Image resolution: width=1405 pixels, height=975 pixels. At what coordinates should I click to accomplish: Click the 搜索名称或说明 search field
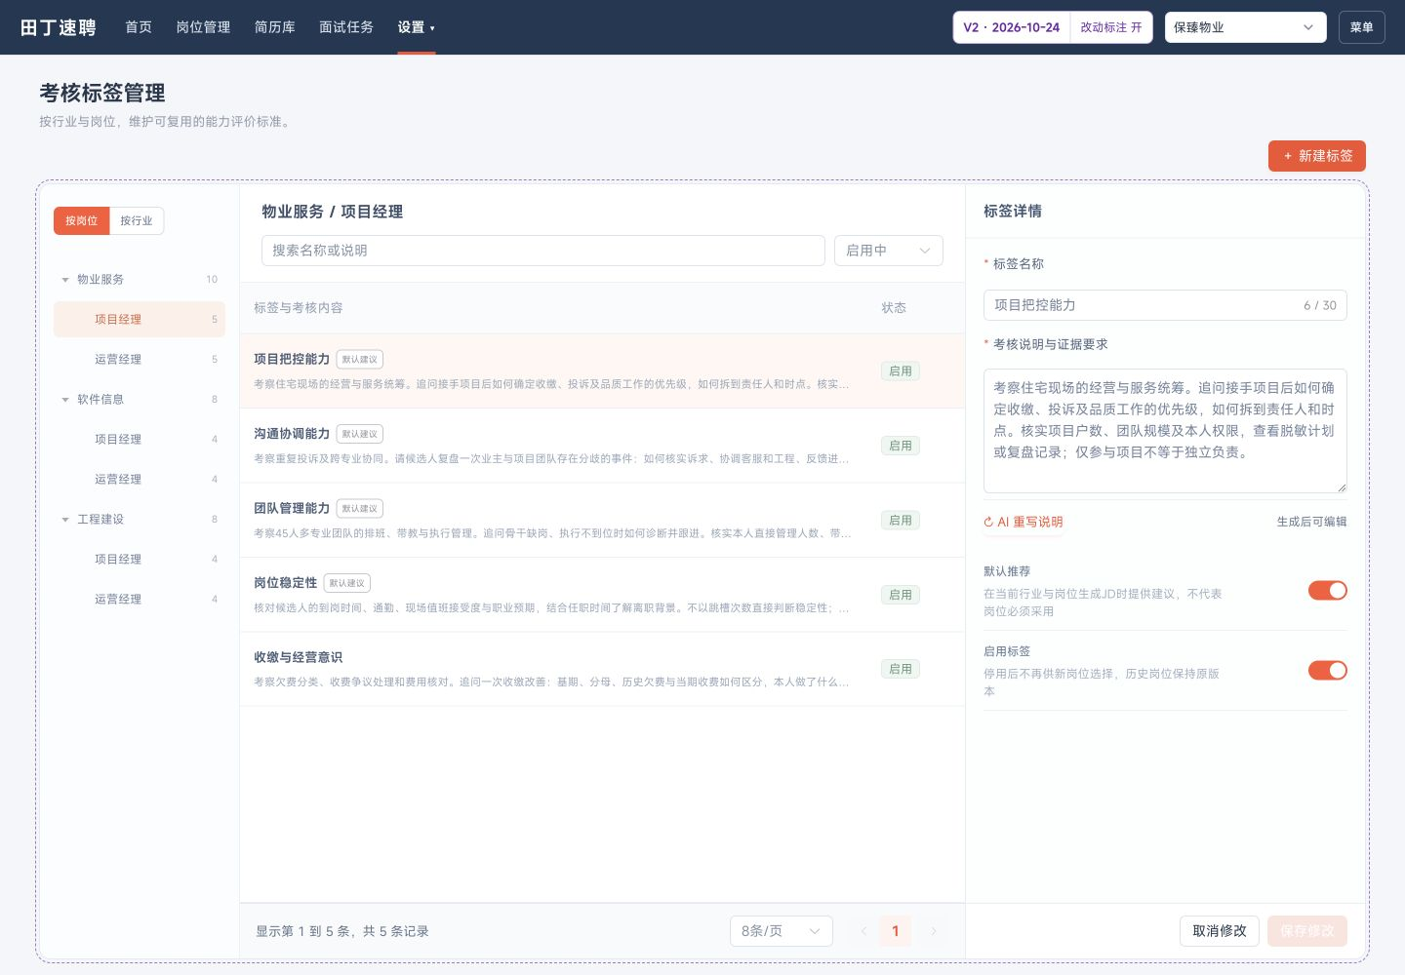pyautogui.click(x=543, y=251)
